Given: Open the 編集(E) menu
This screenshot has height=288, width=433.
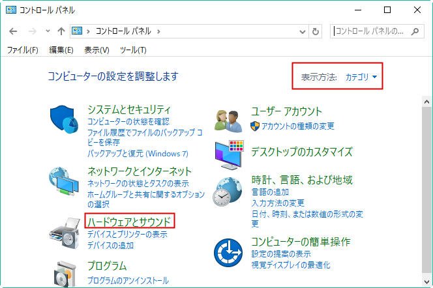Looking at the screenshot, I should point(61,50).
